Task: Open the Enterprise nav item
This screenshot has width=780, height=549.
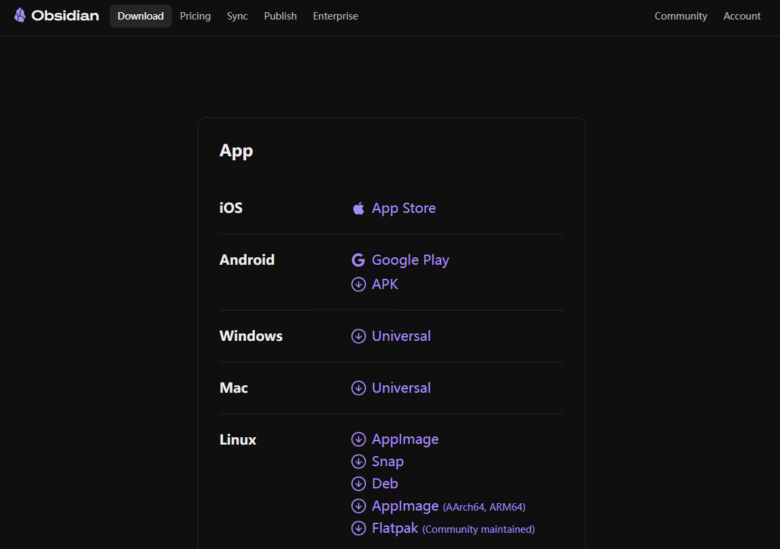Action: [x=335, y=16]
